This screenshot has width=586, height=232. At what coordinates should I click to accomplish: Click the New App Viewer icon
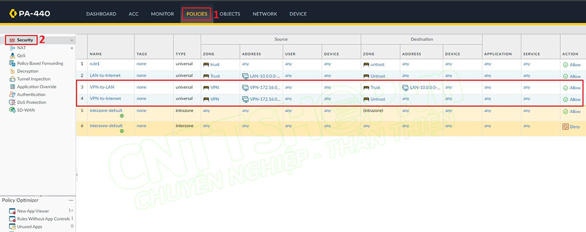click(12, 211)
